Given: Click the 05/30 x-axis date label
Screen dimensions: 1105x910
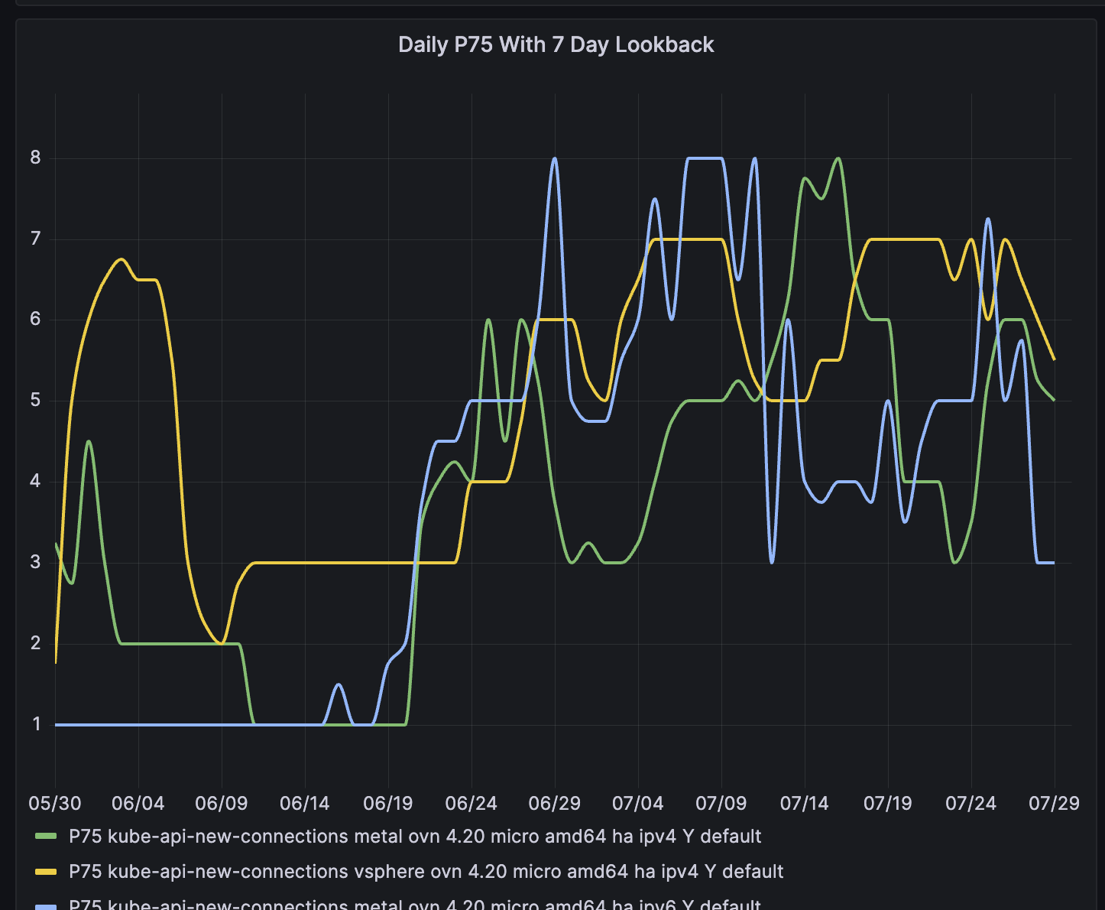Looking at the screenshot, I should 55,803.
